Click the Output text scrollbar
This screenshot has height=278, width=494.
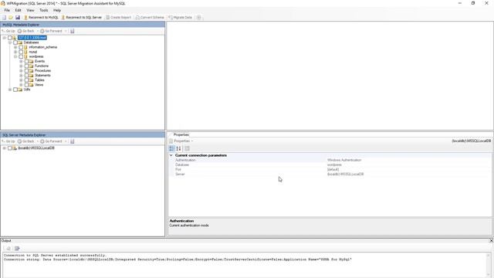point(489,265)
